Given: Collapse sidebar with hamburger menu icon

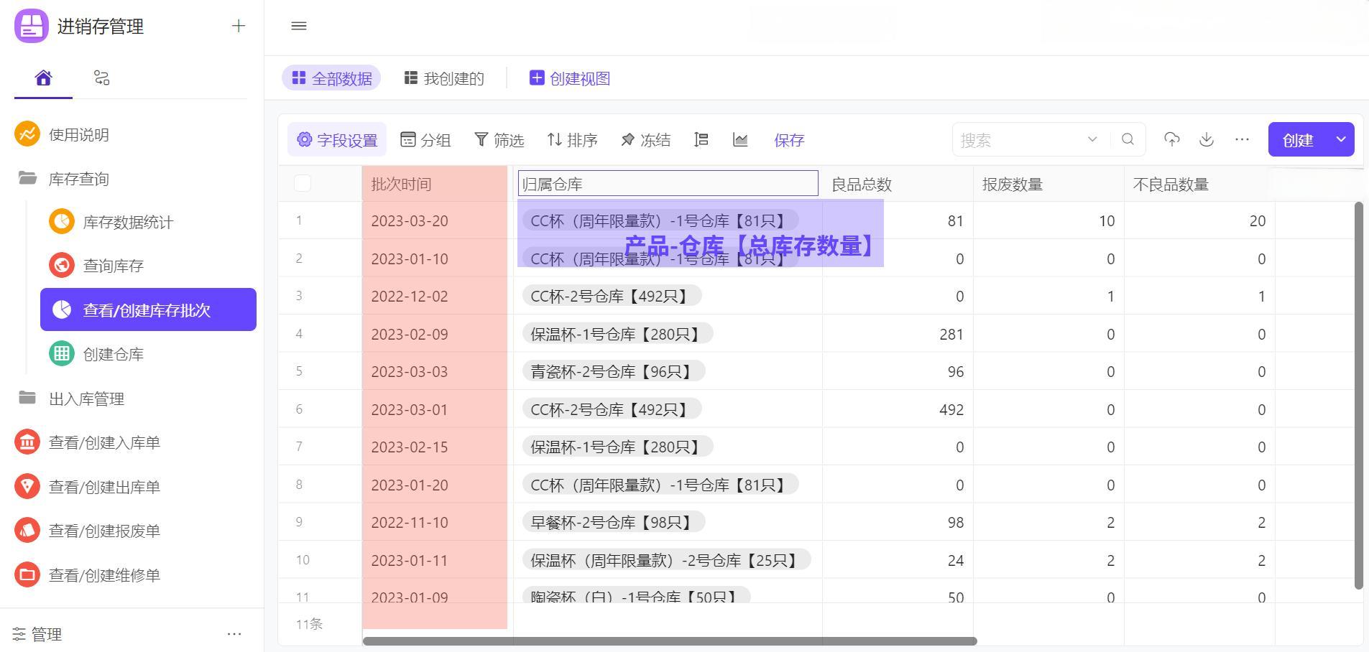Looking at the screenshot, I should [299, 27].
